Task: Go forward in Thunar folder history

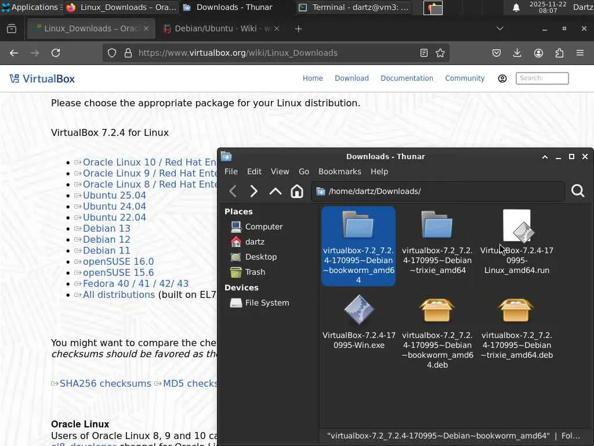Action: [254, 191]
